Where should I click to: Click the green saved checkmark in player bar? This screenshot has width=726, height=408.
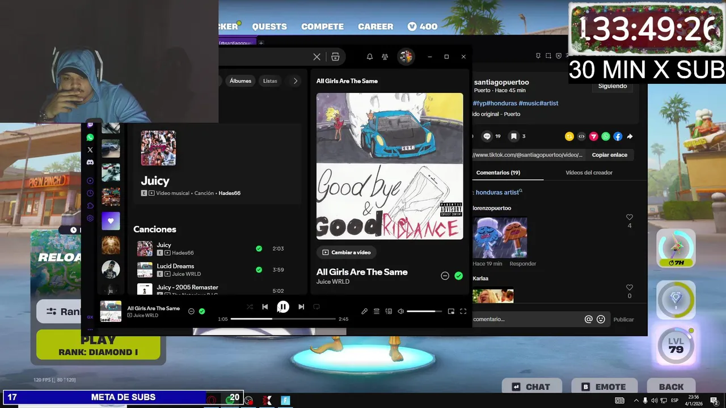point(202,311)
